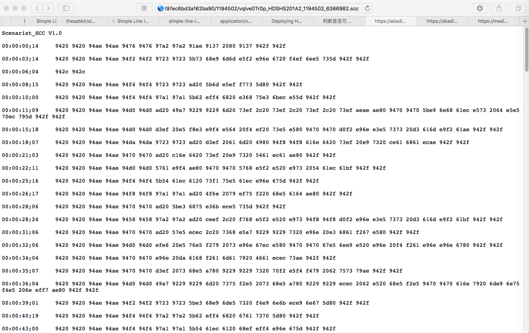This screenshot has width=529, height=333.
Task: Switch to the https://medi... tab
Action: tap(493, 21)
